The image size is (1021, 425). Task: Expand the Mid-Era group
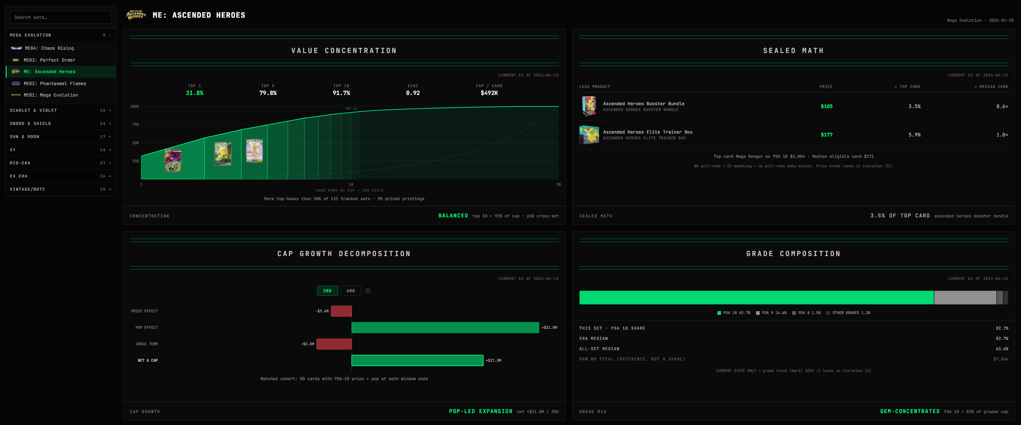[61, 163]
